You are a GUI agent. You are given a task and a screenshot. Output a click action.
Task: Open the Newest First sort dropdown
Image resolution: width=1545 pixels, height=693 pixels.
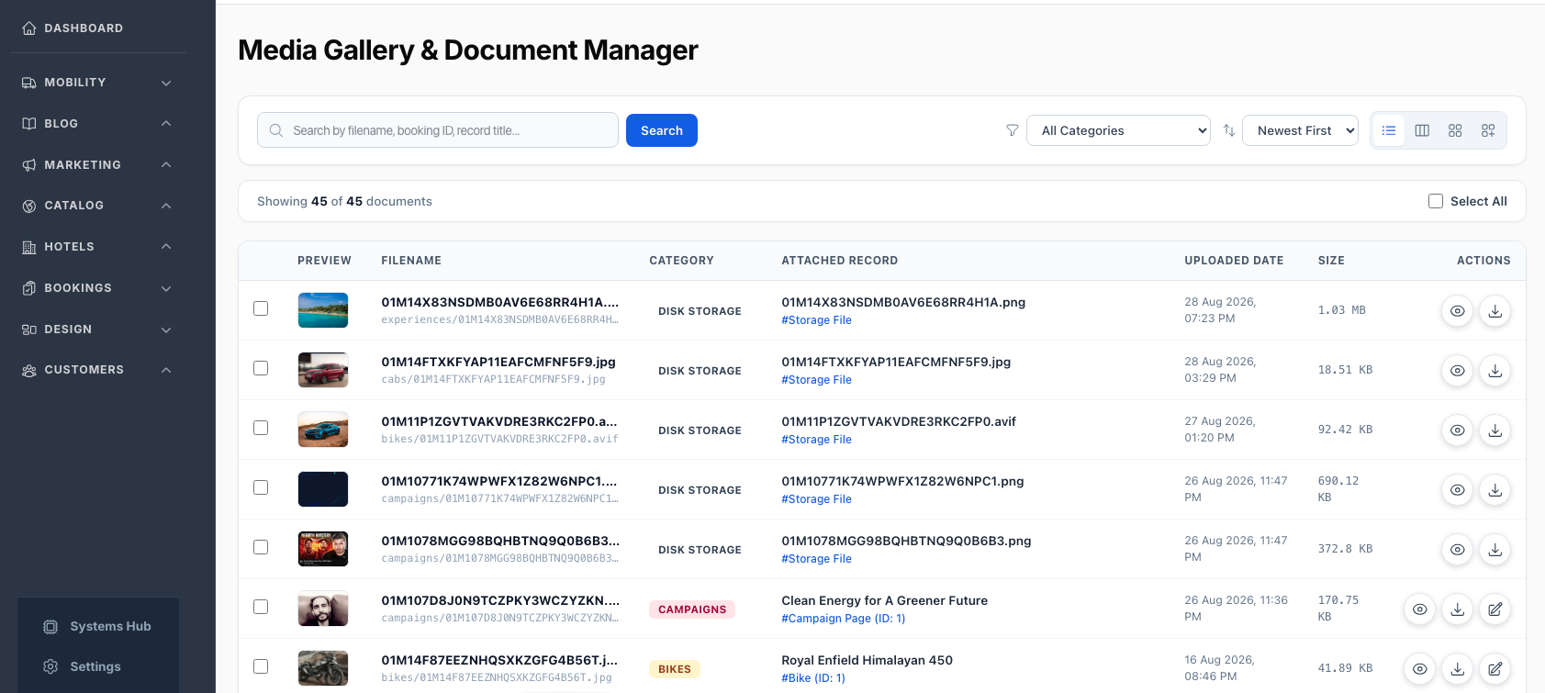pyautogui.click(x=1300, y=130)
